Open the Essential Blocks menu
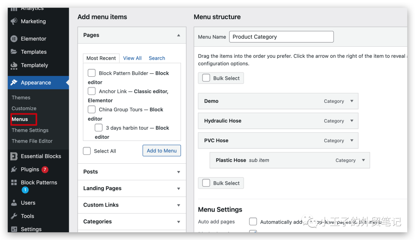The image size is (415, 240). (x=41, y=156)
